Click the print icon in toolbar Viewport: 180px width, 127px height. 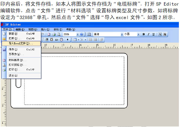tap(54, 34)
